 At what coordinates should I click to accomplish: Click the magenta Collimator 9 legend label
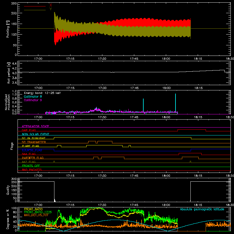coord(33,100)
